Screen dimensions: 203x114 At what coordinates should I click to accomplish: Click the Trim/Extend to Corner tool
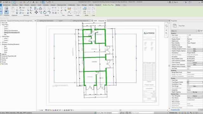tap(49, 12)
